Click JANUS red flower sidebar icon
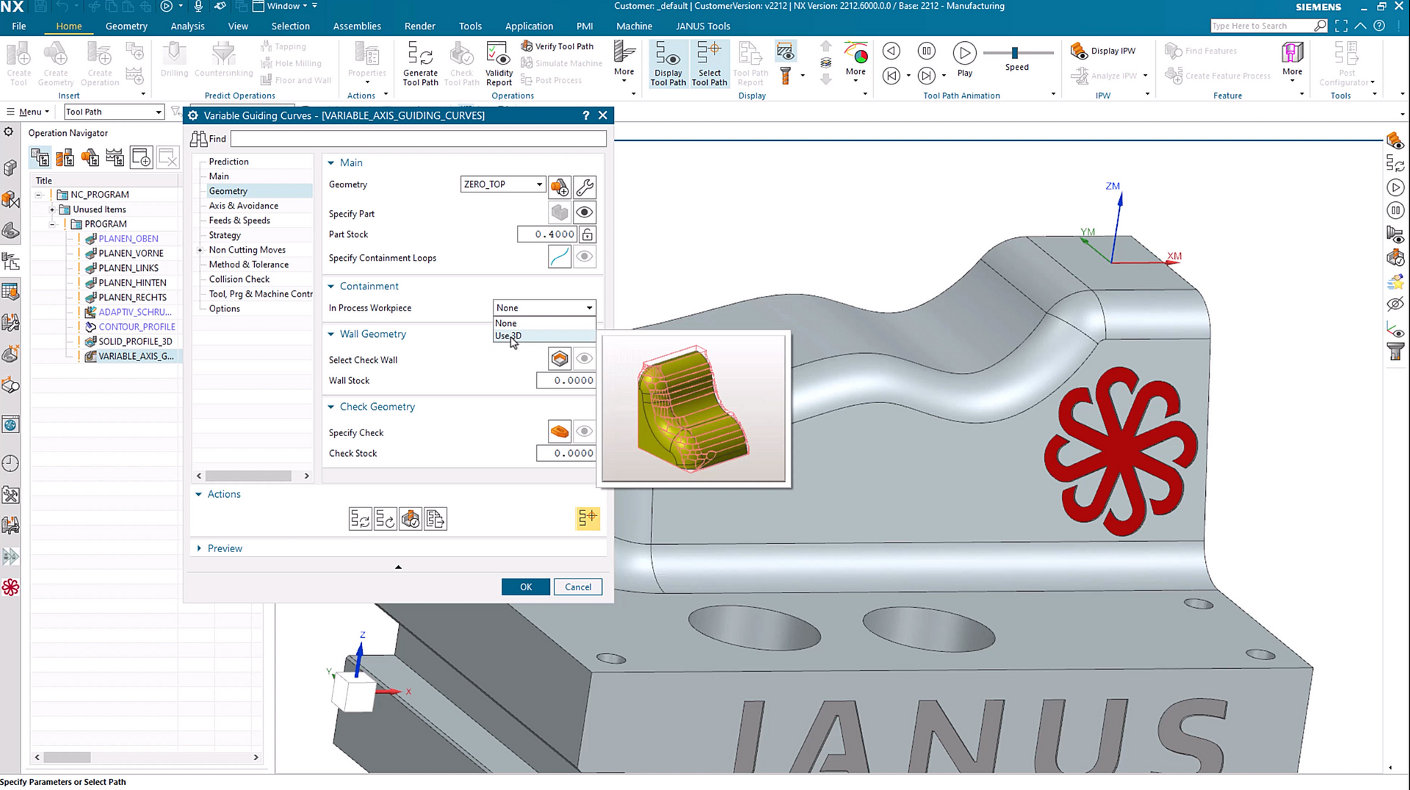Image resolution: width=1410 pixels, height=790 pixels. tap(10, 587)
